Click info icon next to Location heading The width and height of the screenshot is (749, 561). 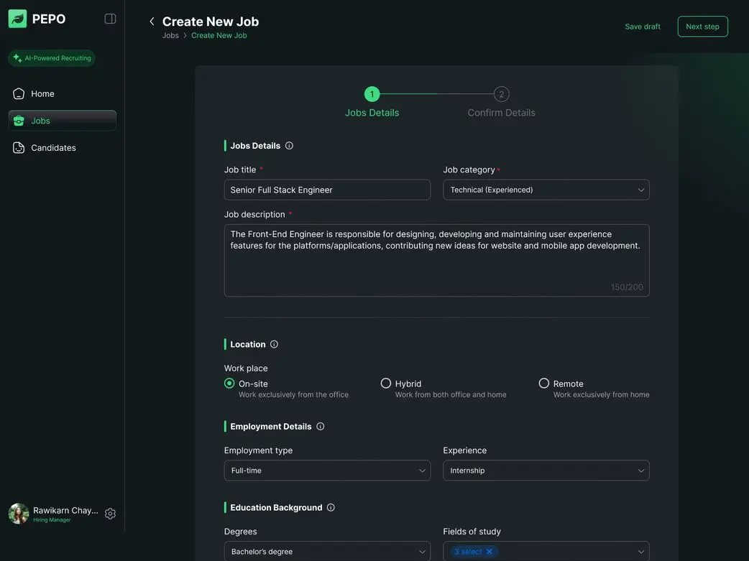274,345
